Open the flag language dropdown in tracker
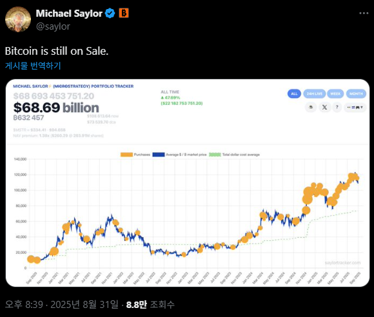The image size is (374, 317). pyautogui.click(x=355, y=107)
